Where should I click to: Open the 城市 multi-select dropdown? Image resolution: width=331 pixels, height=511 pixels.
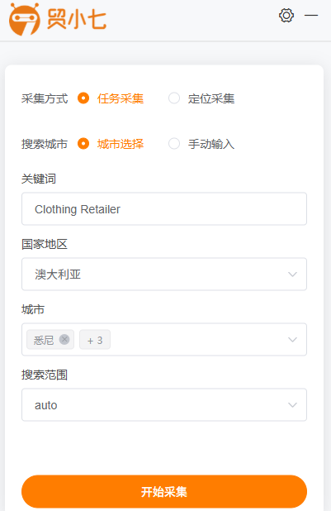point(164,339)
